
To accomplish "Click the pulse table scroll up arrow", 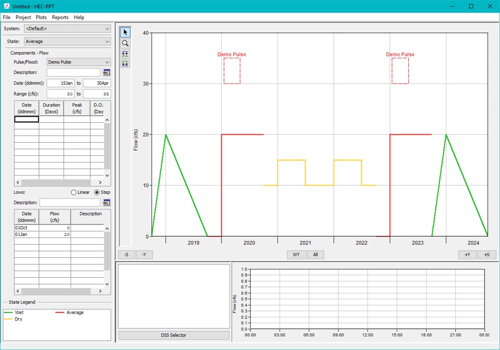I will (107, 120).
